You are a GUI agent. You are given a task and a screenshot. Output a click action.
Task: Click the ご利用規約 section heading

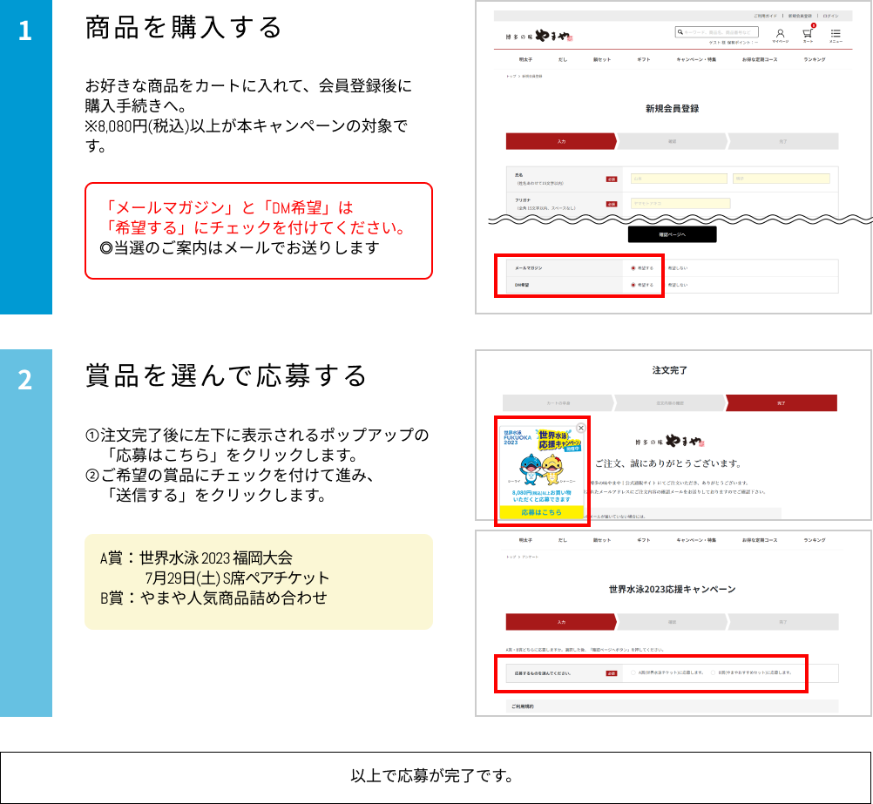click(523, 706)
